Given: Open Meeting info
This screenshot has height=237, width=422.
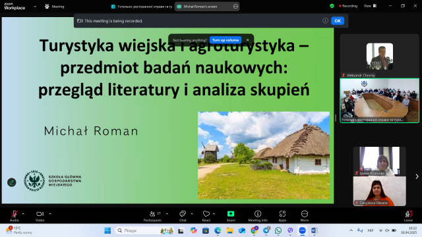Looking at the screenshot, I should [x=258, y=214].
